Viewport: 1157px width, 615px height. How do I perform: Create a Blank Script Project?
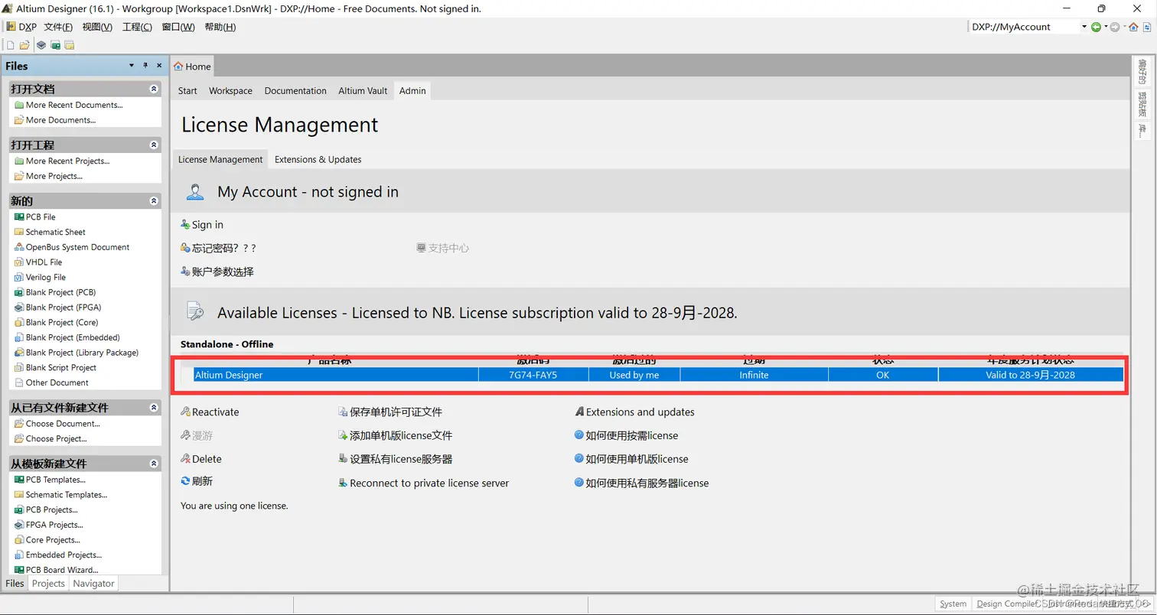click(56, 367)
